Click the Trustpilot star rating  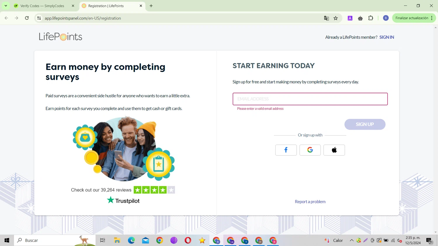coord(154,190)
